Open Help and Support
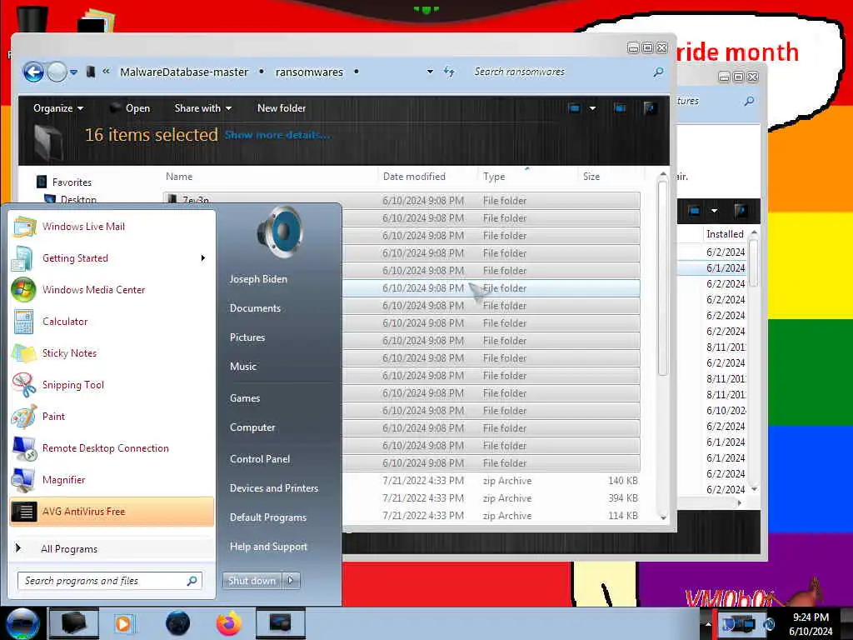 pos(268,547)
